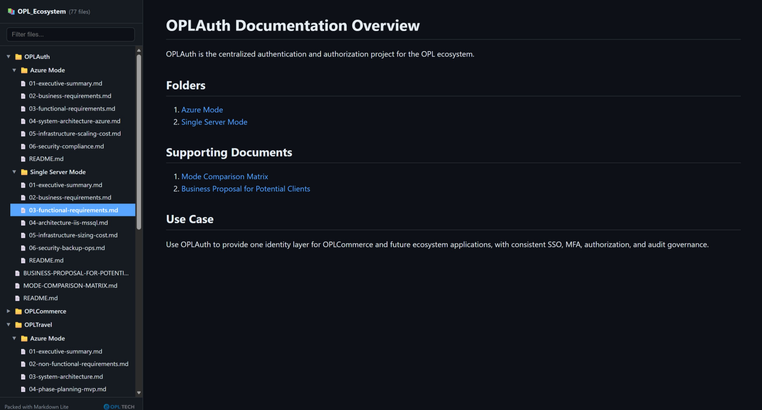The height and width of the screenshot is (410, 762).
Task: Collapse Single Server Mode folder arrow
Action: [14, 172]
